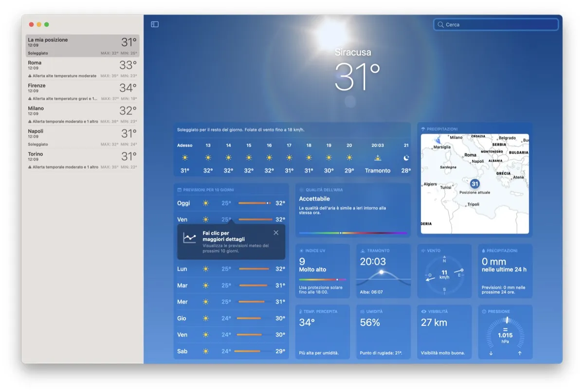This screenshot has height=392, width=584.
Task: Click the moon icon for the 21:00 forecast
Action: [406, 158]
